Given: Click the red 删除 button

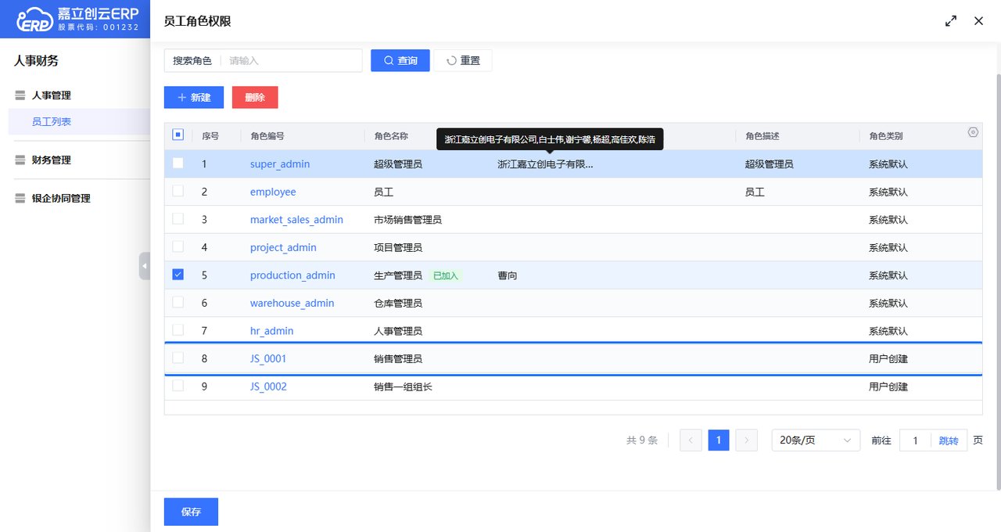Looking at the screenshot, I should 255,97.
